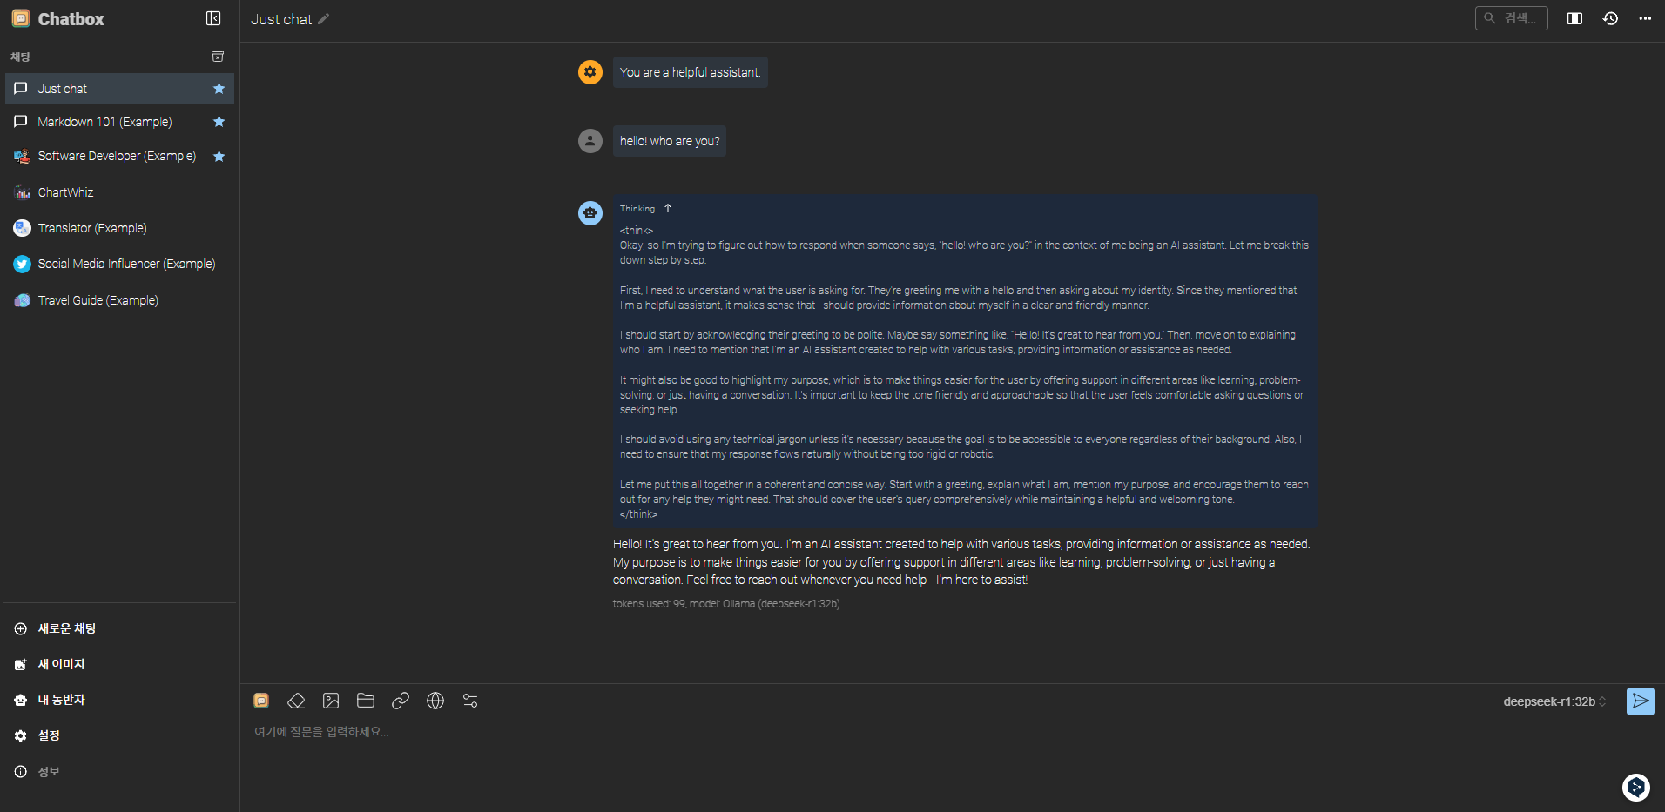Open the deepseek-r1:32b model selector

pos(1554,701)
